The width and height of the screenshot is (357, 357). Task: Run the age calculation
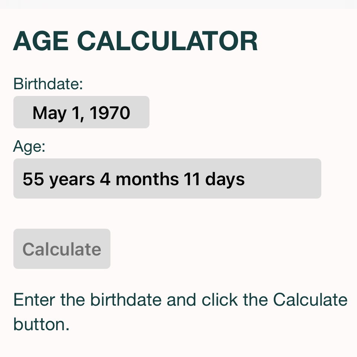62,249
